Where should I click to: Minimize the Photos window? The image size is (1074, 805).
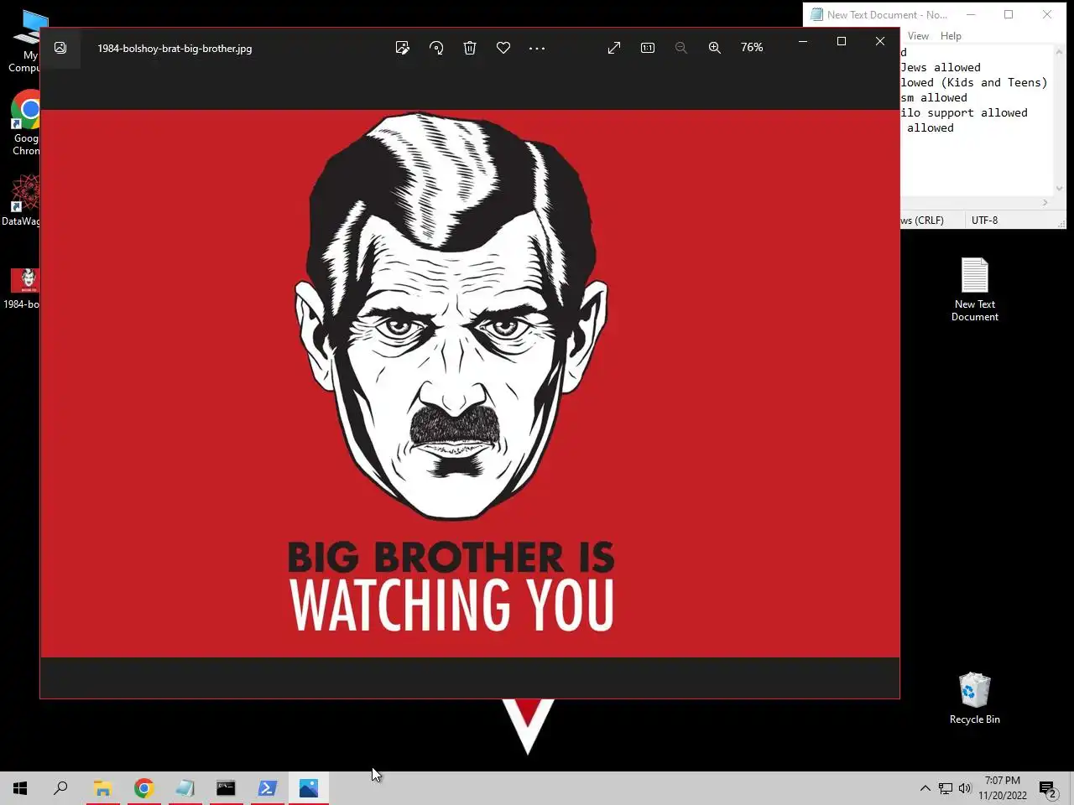pyautogui.click(x=803, y=41)
